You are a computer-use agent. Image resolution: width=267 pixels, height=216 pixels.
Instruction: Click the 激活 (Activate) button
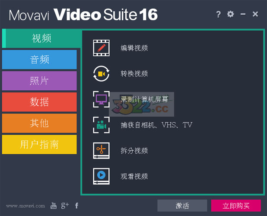coord(182,206)
